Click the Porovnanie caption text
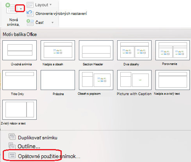Viewport: 191px width, 162px height. coord(170,64)
